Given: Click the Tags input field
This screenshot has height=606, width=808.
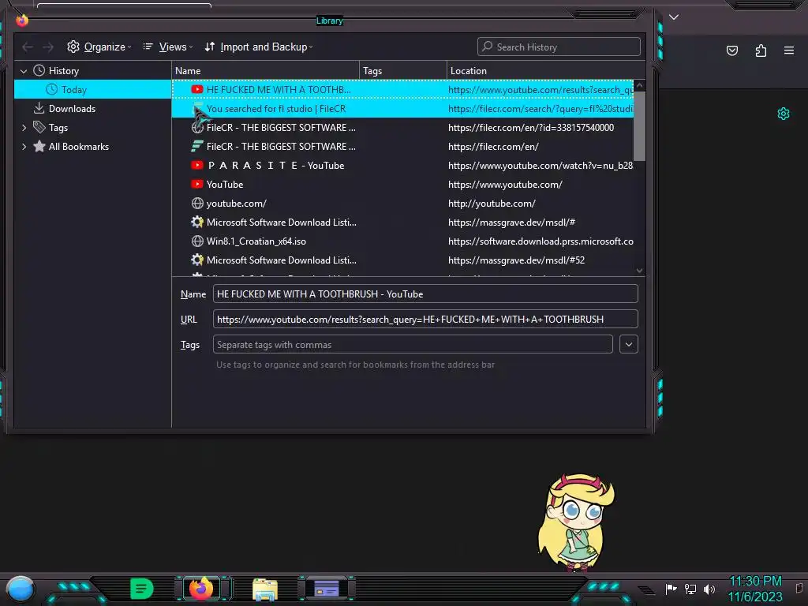Looking at the screenshot, I should (x=413, y=345).
